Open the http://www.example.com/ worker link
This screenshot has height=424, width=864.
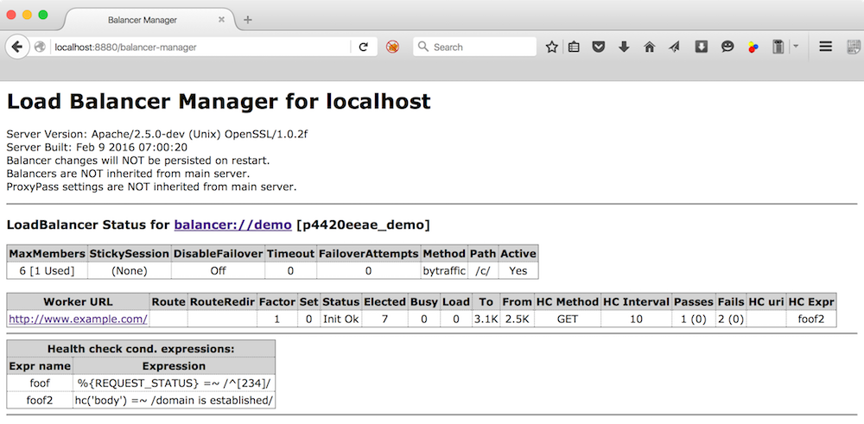click(78, 319)
